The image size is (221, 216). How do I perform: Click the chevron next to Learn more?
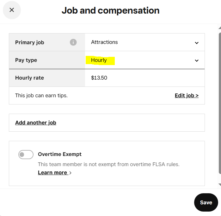click(70, 173)
